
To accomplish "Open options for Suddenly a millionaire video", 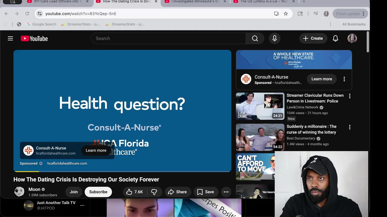I will click(x=350, y=127).
